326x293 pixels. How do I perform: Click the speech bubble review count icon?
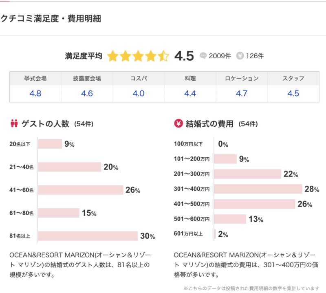[x=203, y=56]
